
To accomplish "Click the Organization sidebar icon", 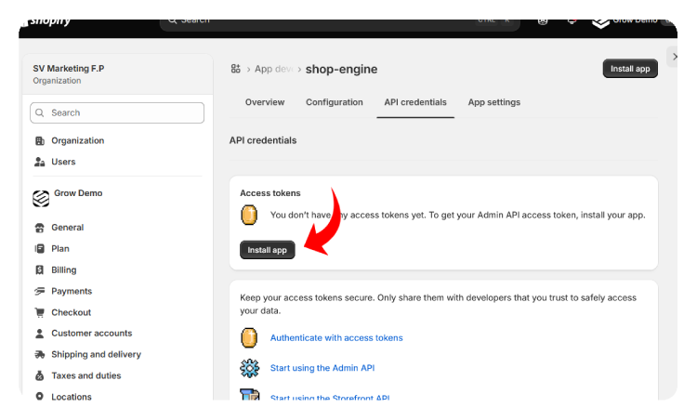I will pos(40,141).
